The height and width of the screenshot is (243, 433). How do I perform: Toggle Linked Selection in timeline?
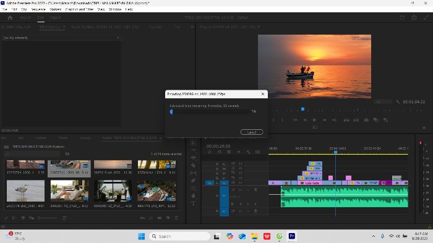pyautogui.click(x=229, y=152)
